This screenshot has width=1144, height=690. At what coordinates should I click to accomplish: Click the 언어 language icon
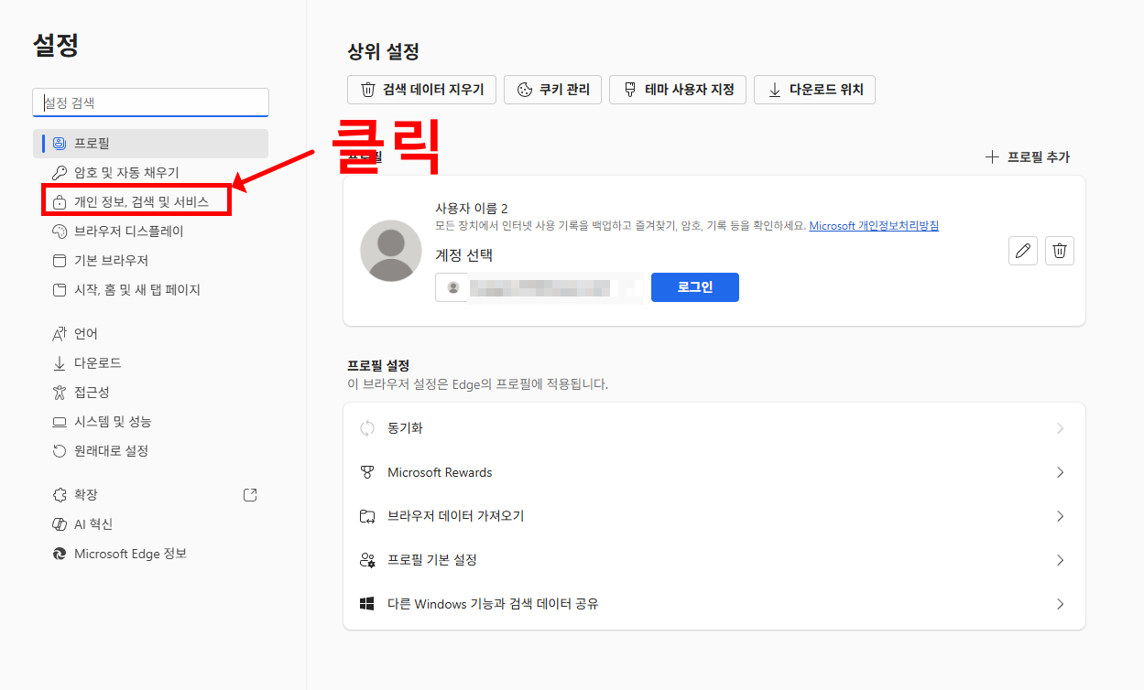(60, 334)
